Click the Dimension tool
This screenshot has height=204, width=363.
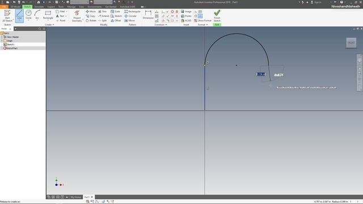click(148, 15)
